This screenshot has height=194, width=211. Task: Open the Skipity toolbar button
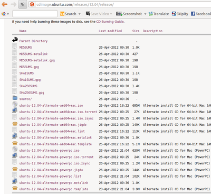(180, 14)
